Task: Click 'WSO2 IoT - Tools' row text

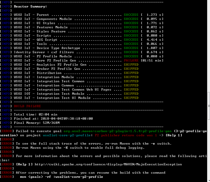Action: (30, 44)
